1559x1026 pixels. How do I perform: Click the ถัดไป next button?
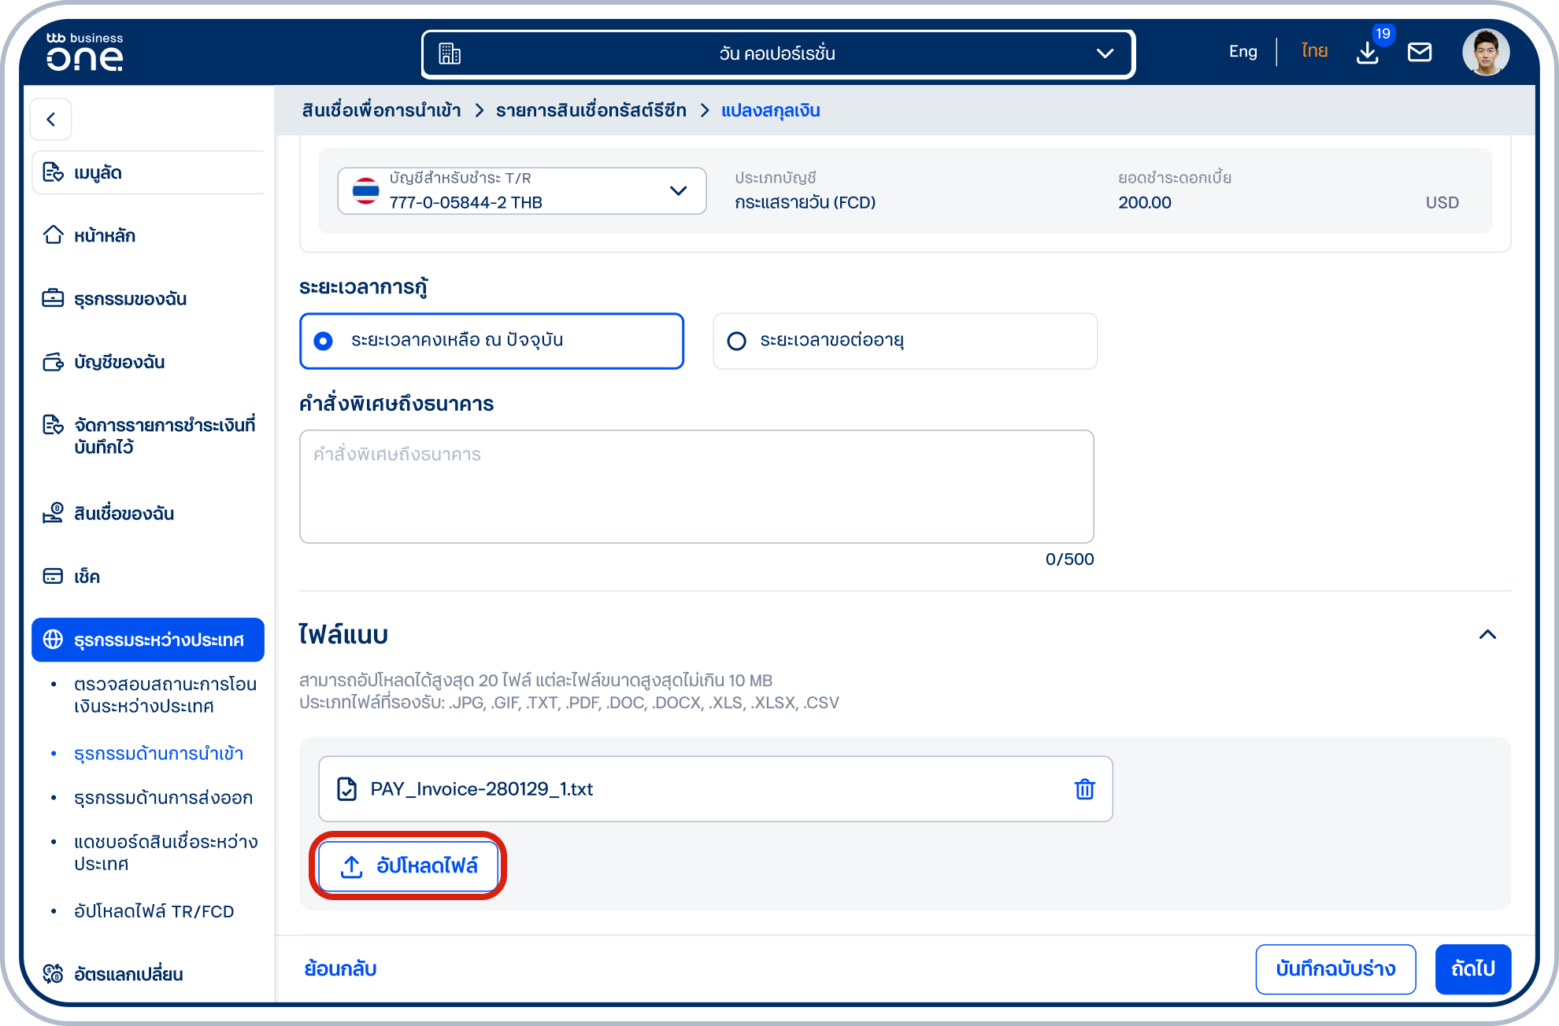coord(1472,969)
